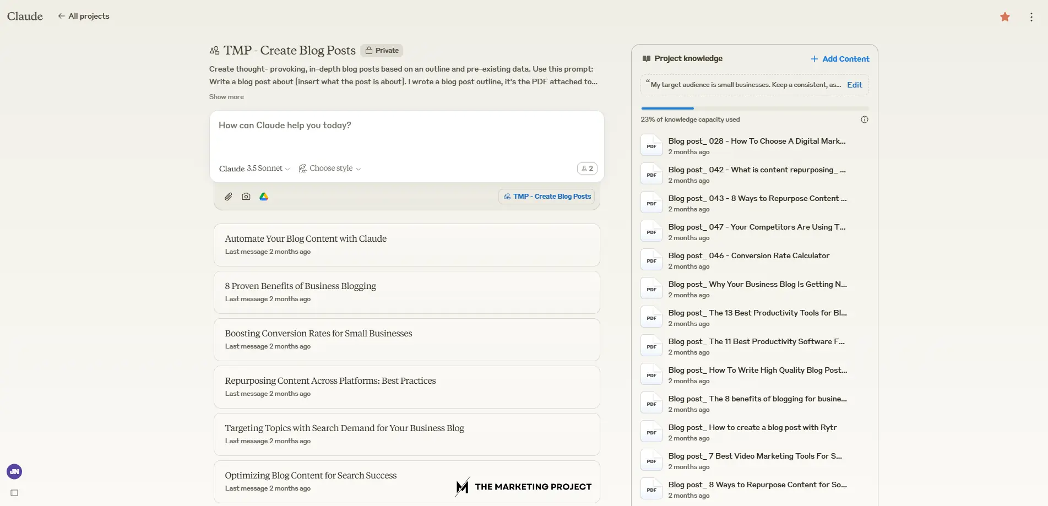This screenshot has height=506, width=1048.
Task: Click the TMP - Create Blog Posts project chip
Action: (547, 197)
